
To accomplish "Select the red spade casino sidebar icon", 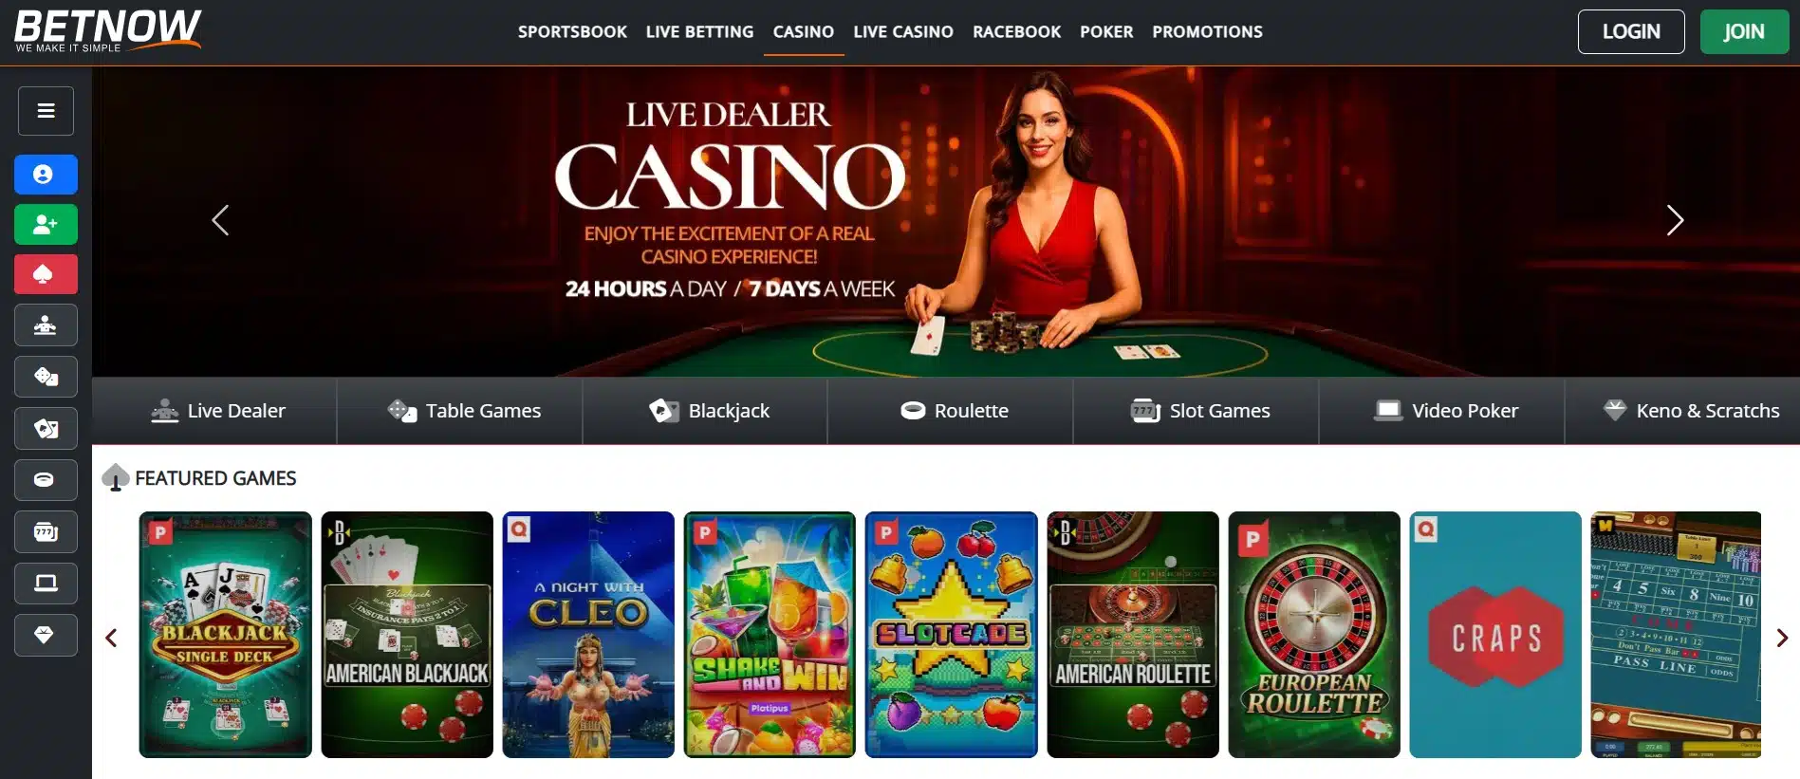I will click(x=46, y=275).
